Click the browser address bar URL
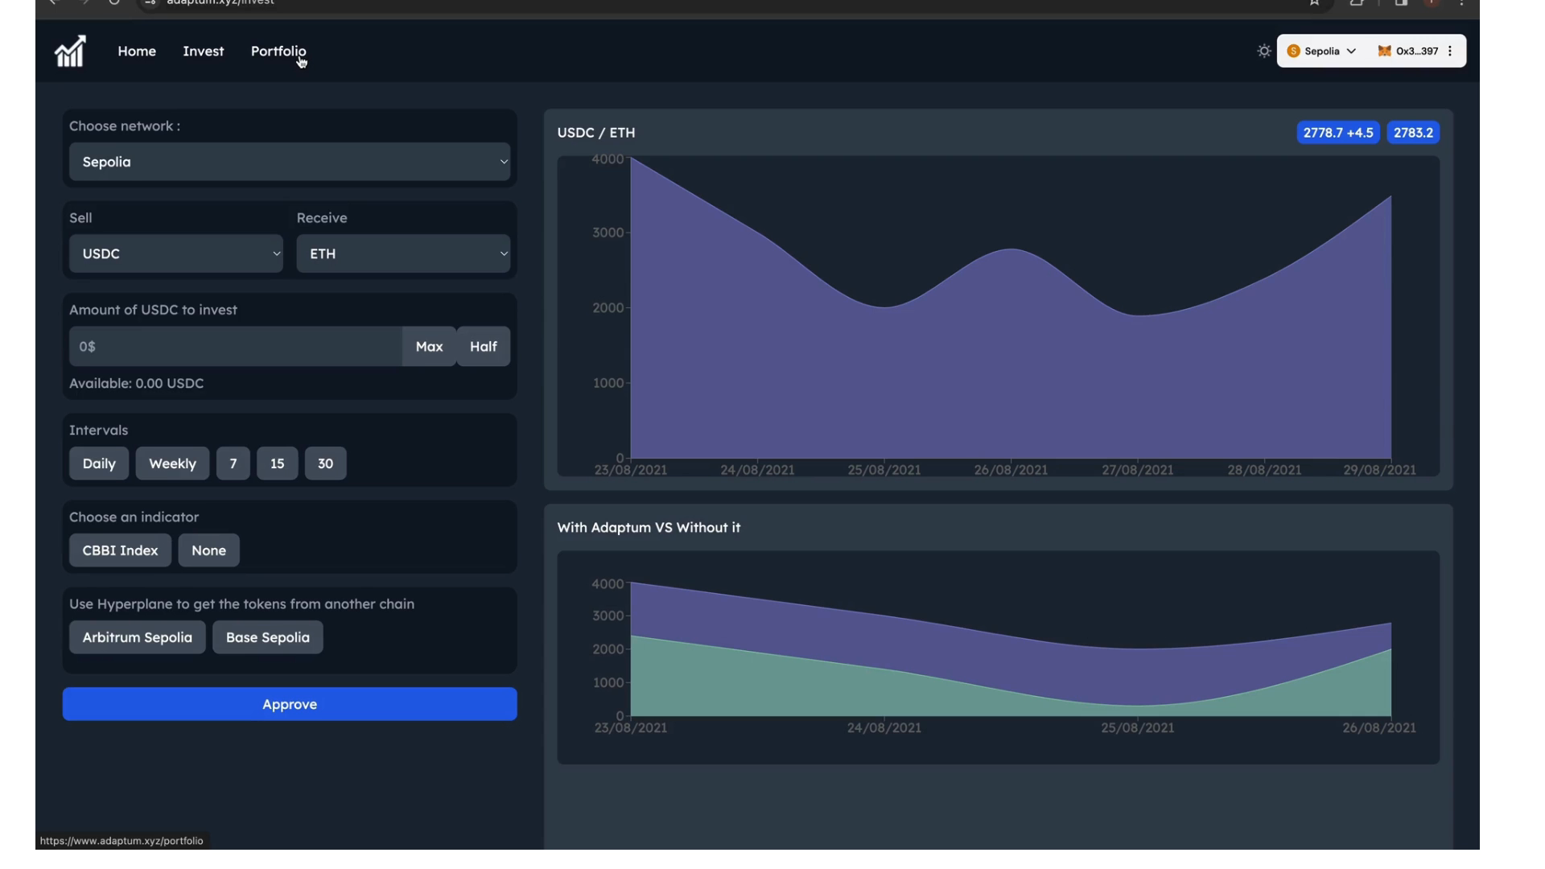Viewport: 1545px width, 869px height. (220, 2)
